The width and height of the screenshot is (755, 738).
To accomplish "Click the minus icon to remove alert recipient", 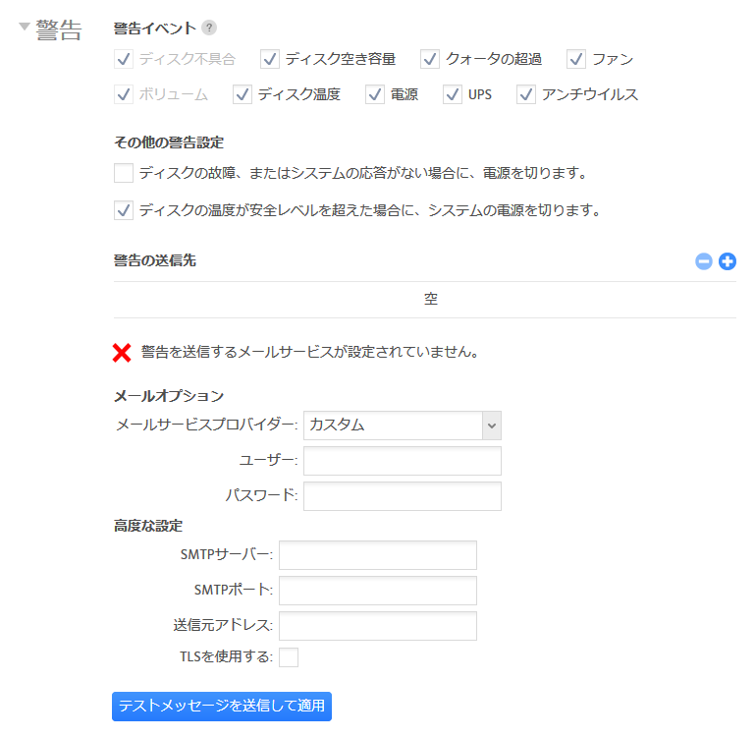I will pyautogui.click(x=704, y=261).
